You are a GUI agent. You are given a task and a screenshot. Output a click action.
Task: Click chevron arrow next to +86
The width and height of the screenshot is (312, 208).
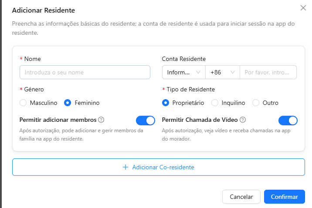coord(233,72)
